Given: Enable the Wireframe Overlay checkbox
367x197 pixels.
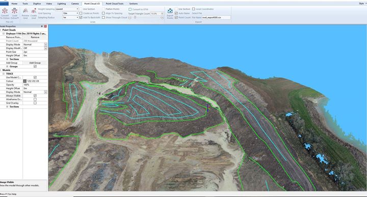Looking at the screenshot, I should 35,100.
